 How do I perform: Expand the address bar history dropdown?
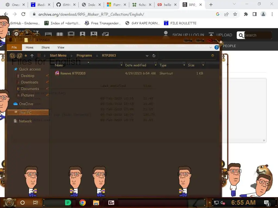click(147, 56)
